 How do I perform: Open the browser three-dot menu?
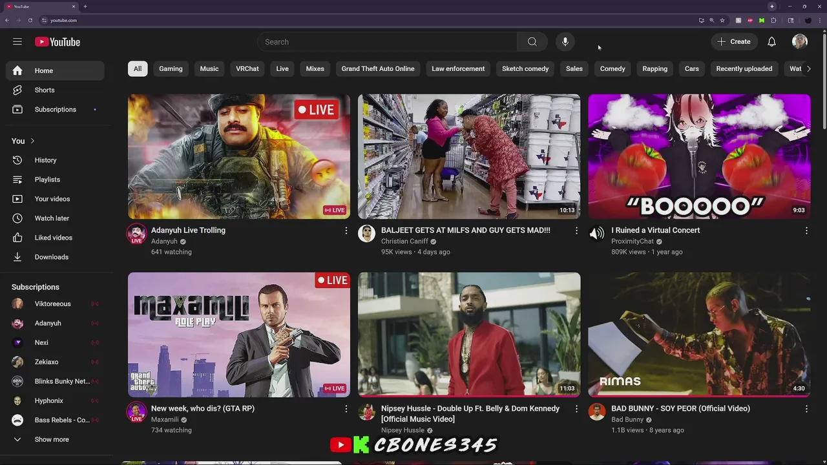pos(820,21)
